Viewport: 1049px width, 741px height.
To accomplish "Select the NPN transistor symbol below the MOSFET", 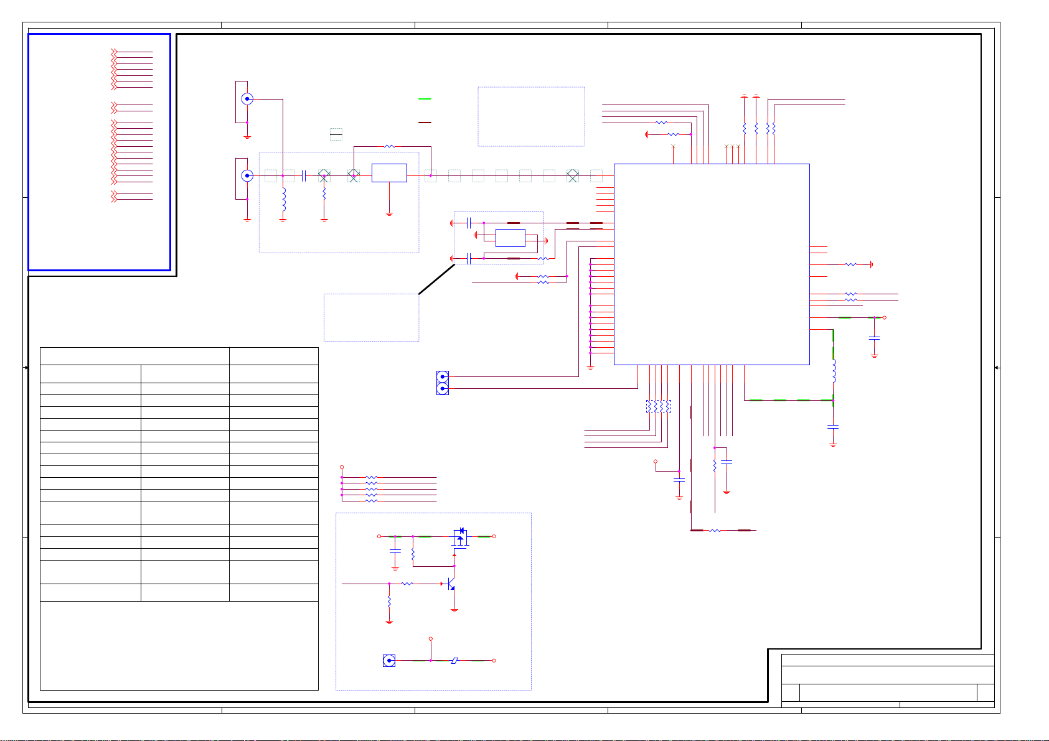I will (450, 585).
